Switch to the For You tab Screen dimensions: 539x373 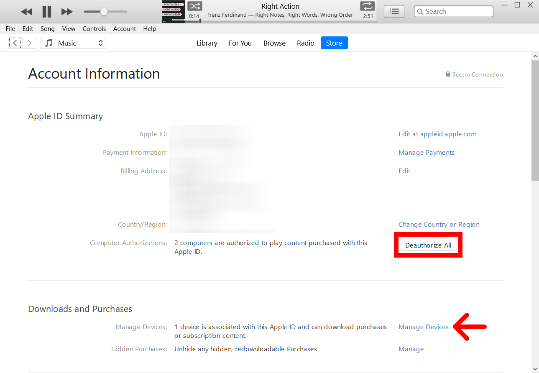[x=240, y=43]
